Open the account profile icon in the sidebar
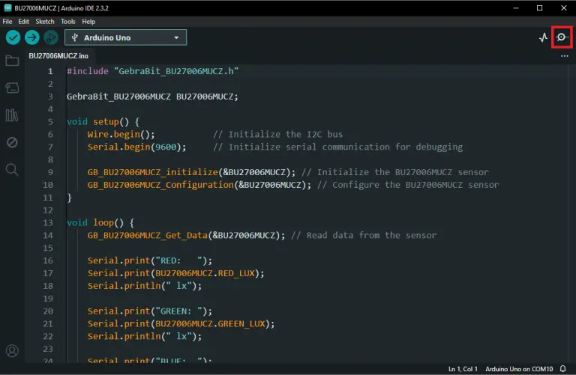The image size is (576, 375). coord(12,351)
